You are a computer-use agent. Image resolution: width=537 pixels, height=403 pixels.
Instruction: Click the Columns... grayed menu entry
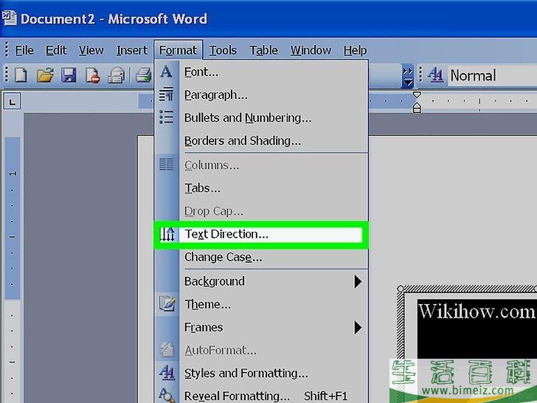261,165
